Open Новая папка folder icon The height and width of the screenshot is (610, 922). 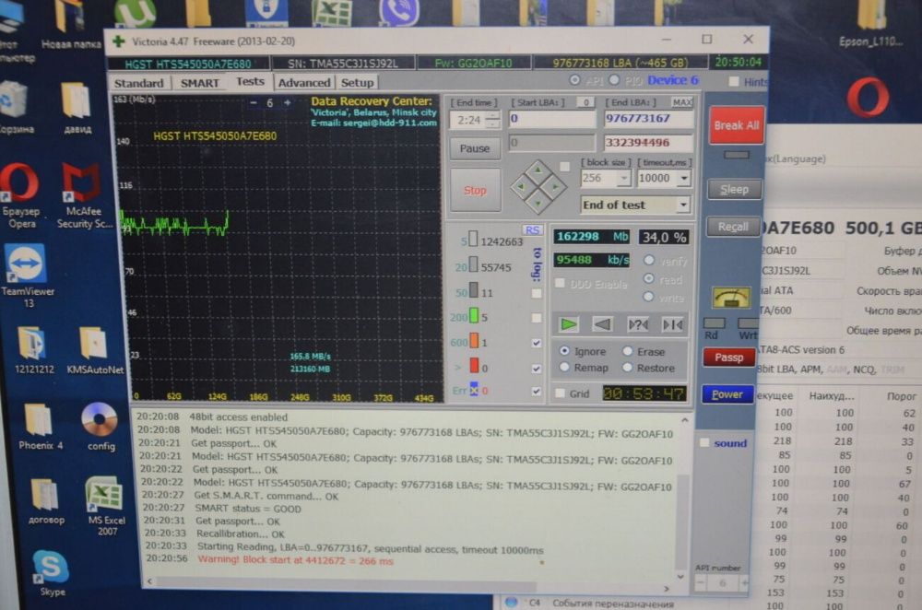(x=71, y=25)
